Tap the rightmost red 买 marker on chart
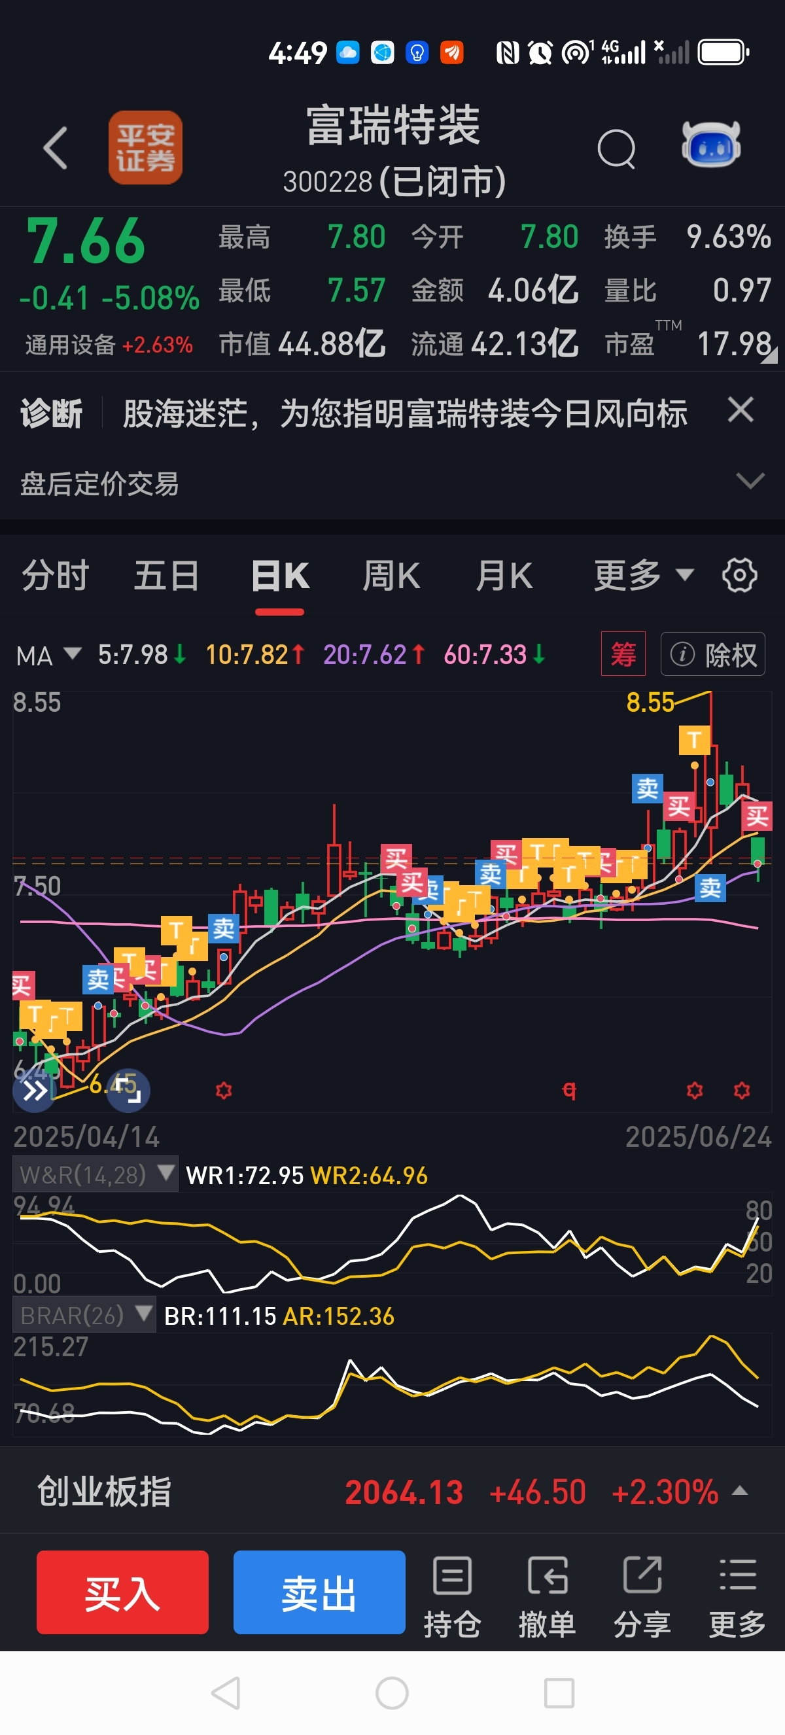This screenshot has height=1735, width=785. pos(757,816)
